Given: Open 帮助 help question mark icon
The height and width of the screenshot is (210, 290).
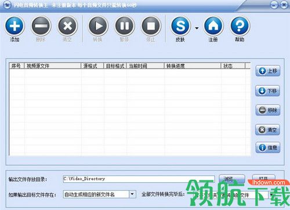Looking at the screenshot, I should (x=240, y=26).
